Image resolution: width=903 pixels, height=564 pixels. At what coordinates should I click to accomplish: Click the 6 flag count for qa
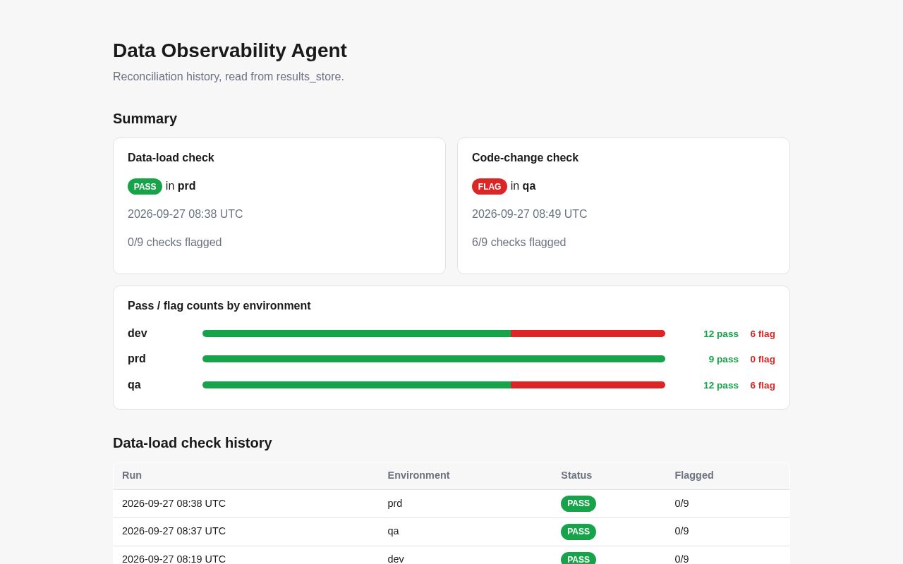tap(763, 386)
